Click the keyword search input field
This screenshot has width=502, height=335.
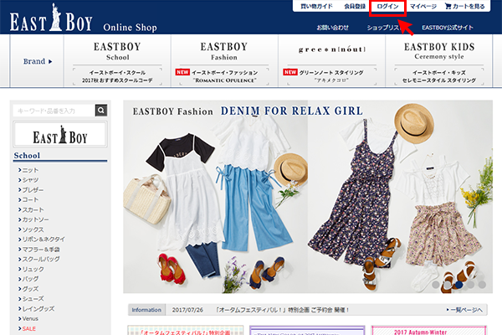click(x=54, y=110)
